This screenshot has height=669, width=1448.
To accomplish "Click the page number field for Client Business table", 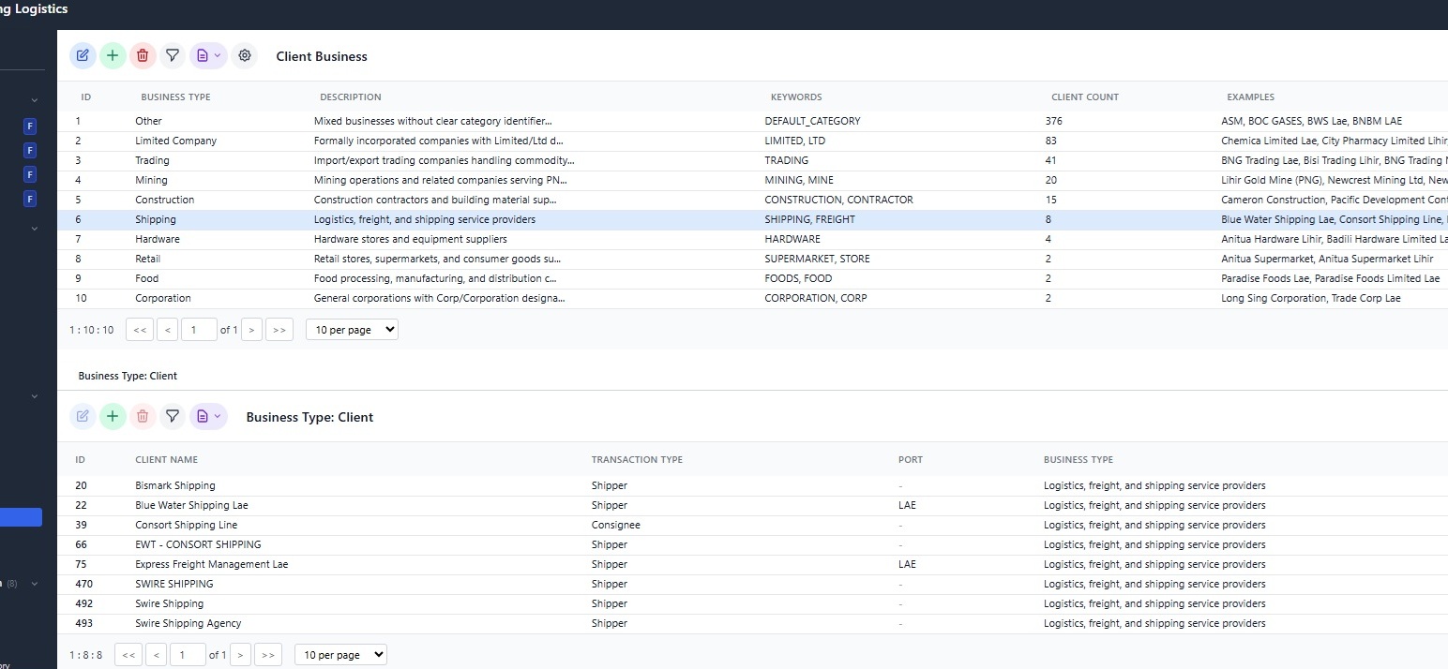I will [199, 330].
